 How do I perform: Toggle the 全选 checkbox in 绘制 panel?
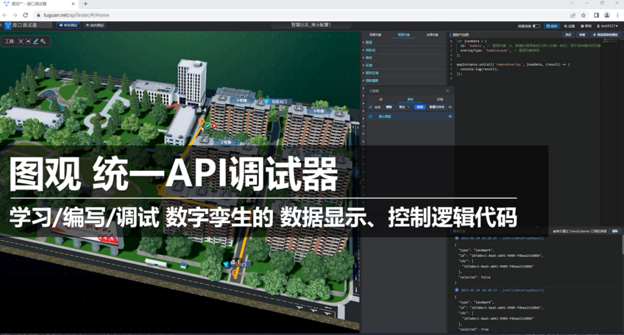pos(370,107)
